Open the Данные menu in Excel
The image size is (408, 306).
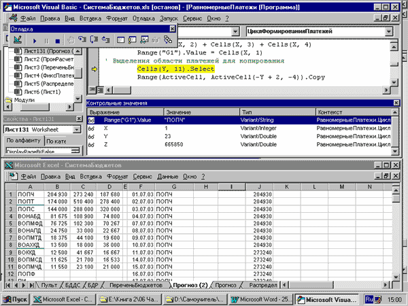tap(167, 176)
